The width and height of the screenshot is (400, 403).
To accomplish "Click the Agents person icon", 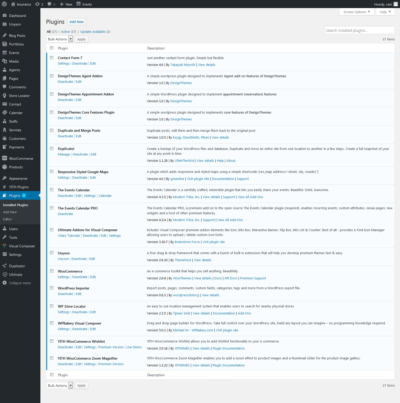I will pos(5,70).
